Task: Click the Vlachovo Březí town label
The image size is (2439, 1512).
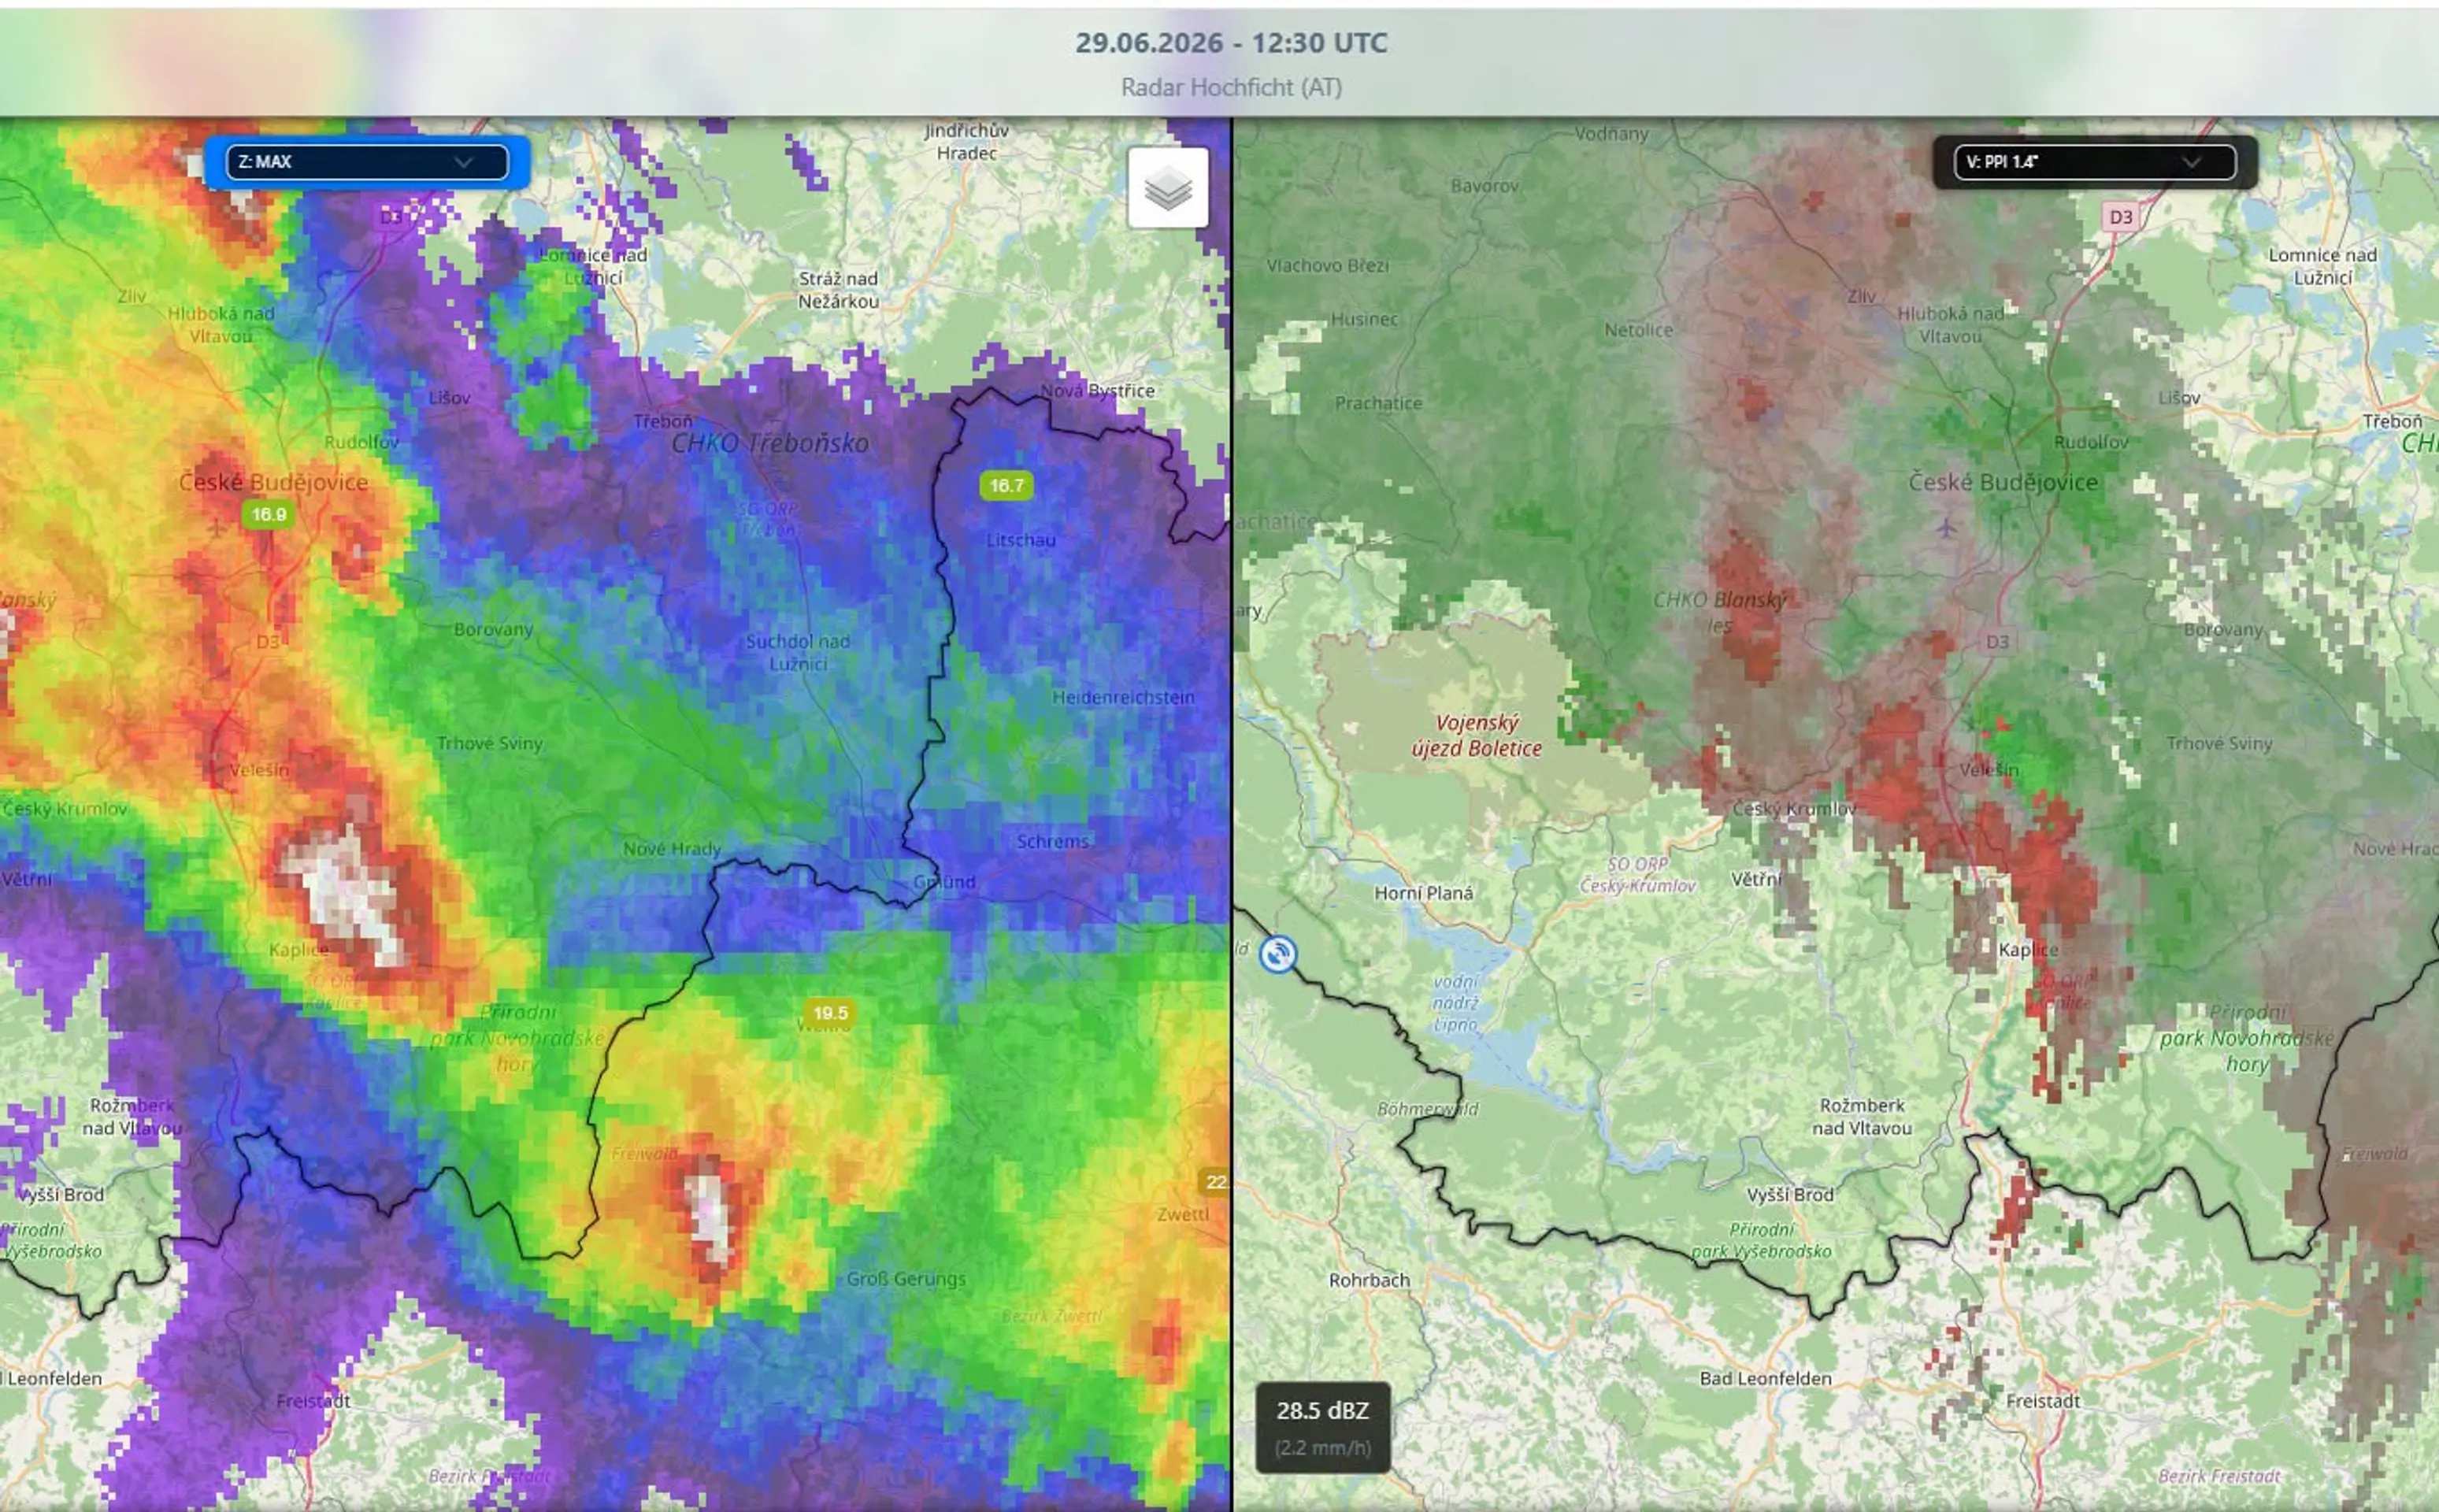Action: (x=1328, y=265)
